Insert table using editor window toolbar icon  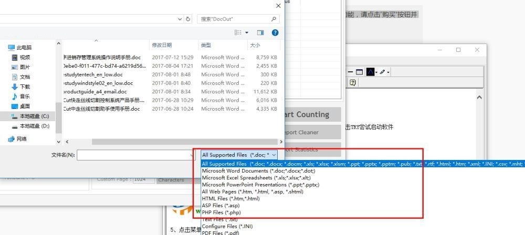click(x=359, y=72)
